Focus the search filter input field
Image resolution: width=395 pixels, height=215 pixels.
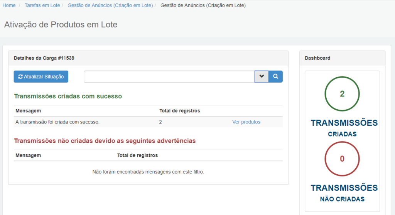pyautogui.click(x=169, y=77)
